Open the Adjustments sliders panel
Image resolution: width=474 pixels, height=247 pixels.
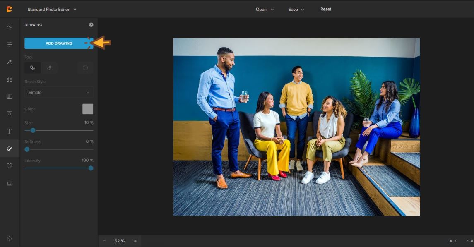(x=10, y=44)
